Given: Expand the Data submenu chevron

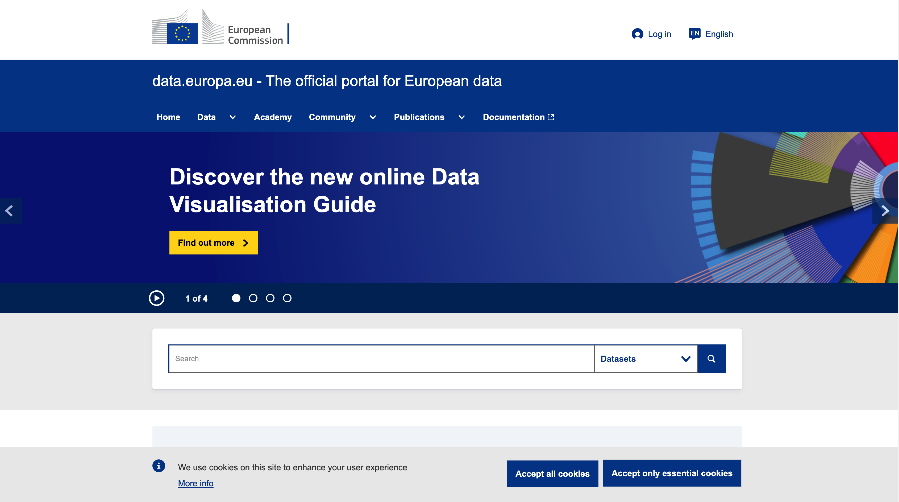Looking at the screenshot, I should (x=233, y=117).
